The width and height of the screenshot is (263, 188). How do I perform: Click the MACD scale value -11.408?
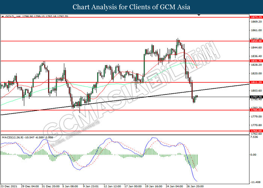[x=255, y=182]
